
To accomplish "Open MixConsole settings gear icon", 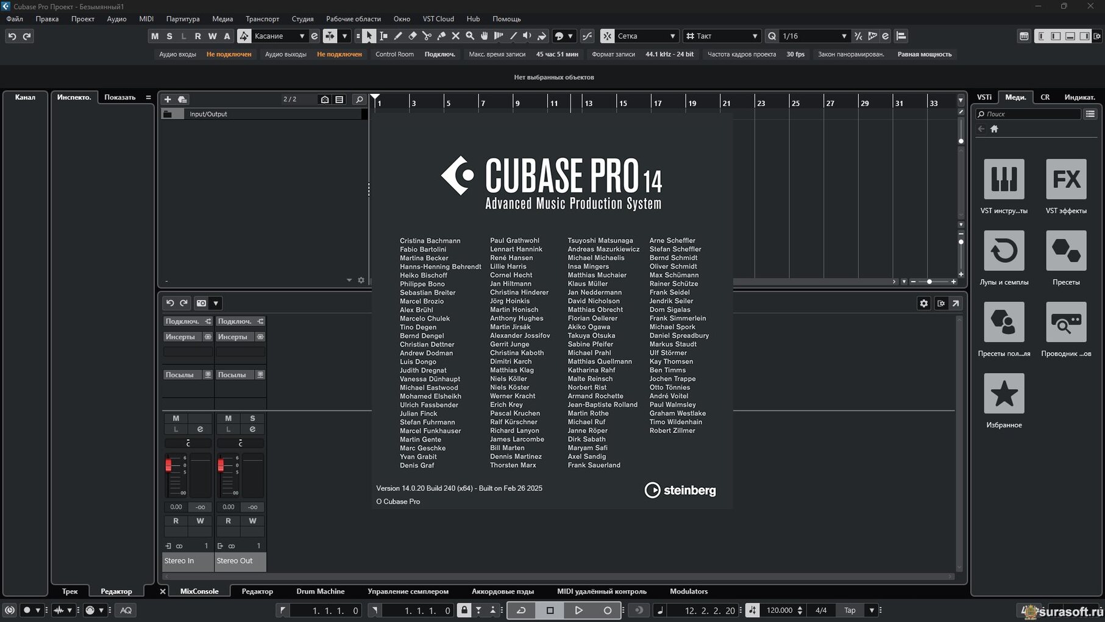I will (x=924, y=303).
